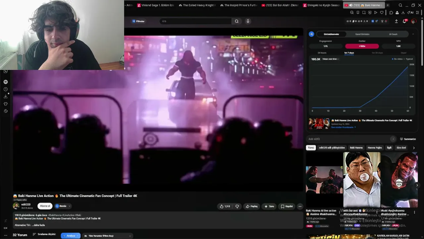Expand the Analyze dropdown button
The height and width of the screenshot is (239, 424).
71,236
